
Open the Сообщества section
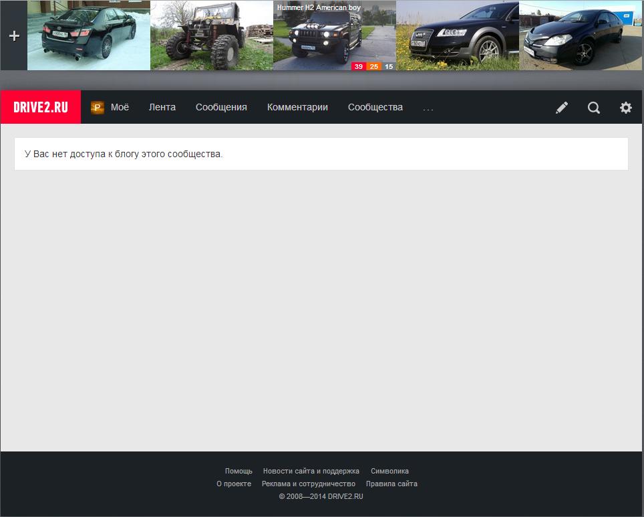[x=375, y=107]
